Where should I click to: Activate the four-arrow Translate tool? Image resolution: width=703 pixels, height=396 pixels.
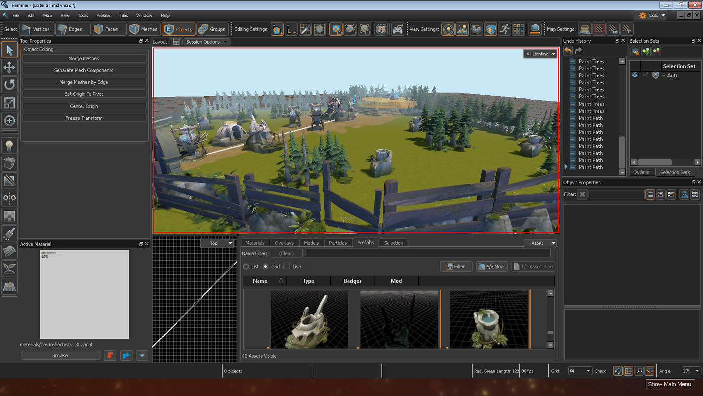coord(9,67)
